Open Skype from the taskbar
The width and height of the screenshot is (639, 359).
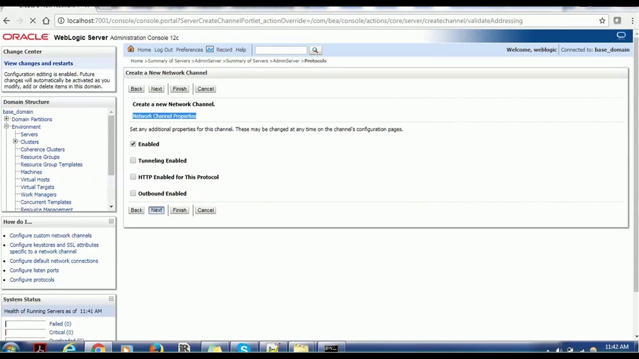pyautogui.click(x=244, y=349)
